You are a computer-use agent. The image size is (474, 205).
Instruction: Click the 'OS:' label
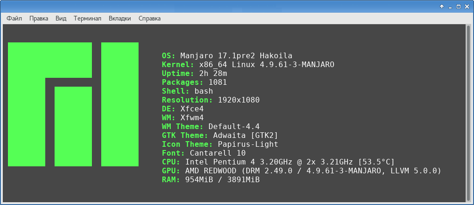click(x=168, y=56)
